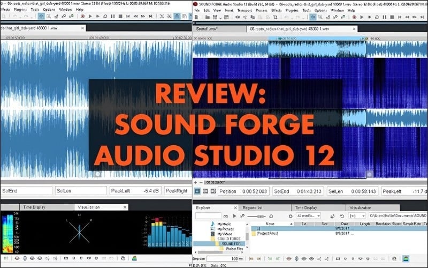Toggle the highlighted Edit tool in the right toolbar
This screenshot has height=268, width=428.
(x=313, y=17)
